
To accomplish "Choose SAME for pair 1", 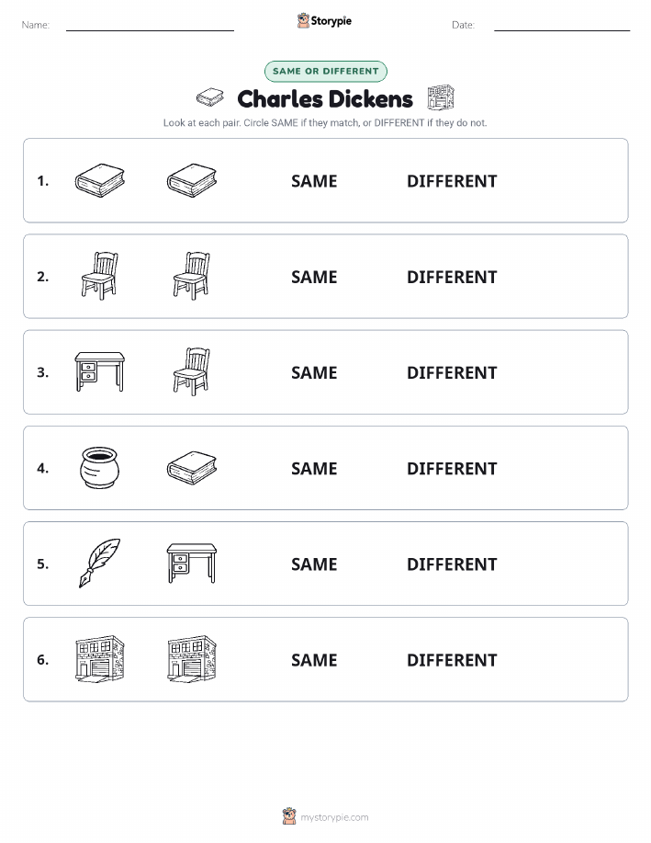I will point(314,181).
